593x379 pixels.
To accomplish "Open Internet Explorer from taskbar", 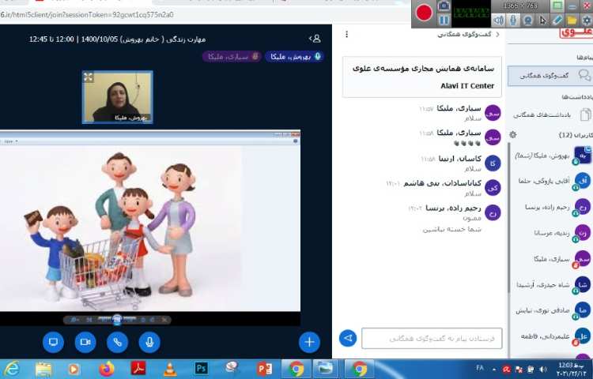I will 11,369.
